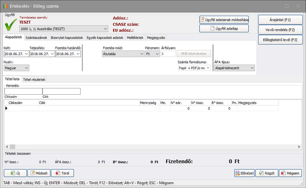
Task: Click the Módosít edit button
Action: pos(39,173)
